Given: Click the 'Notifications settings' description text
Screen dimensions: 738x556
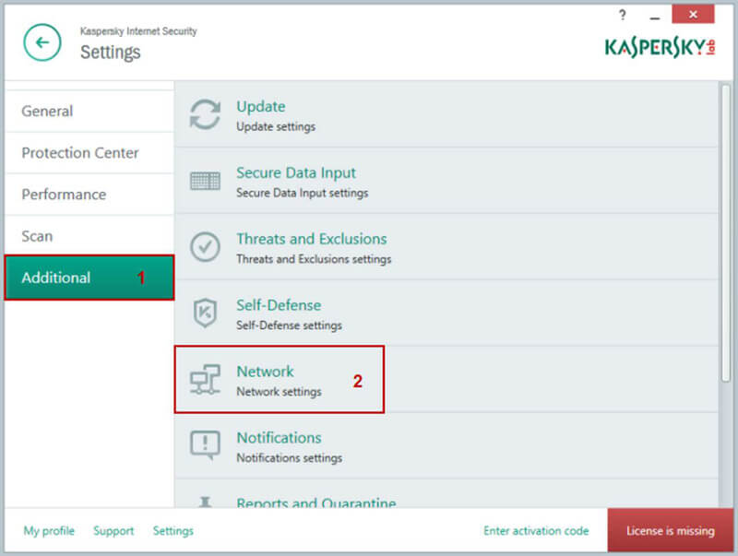Looking at the screenshot, I should click(x=290, y=458).
